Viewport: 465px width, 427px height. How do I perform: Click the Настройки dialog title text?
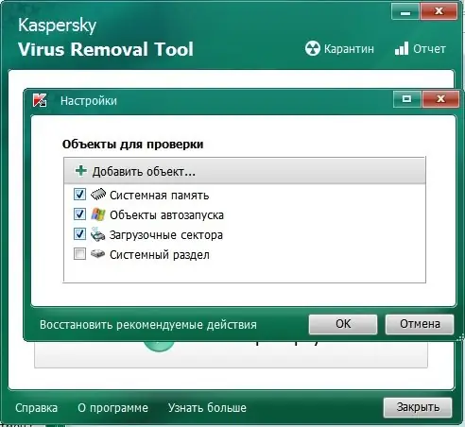pyautogui.click(x=89, y=101)
